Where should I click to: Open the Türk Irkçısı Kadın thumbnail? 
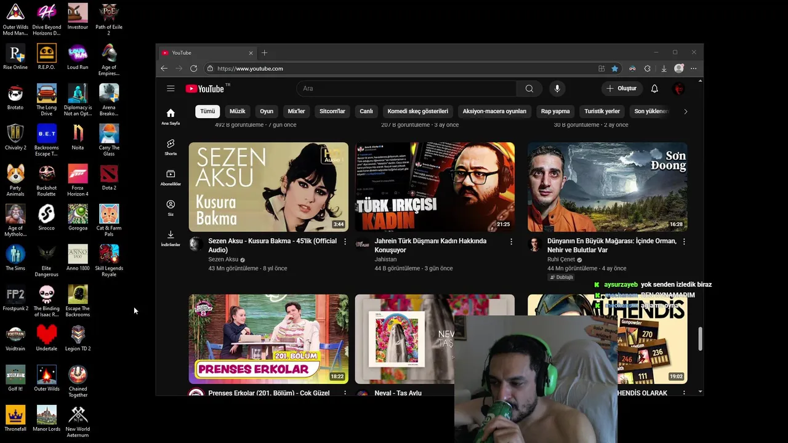point(435,187)
